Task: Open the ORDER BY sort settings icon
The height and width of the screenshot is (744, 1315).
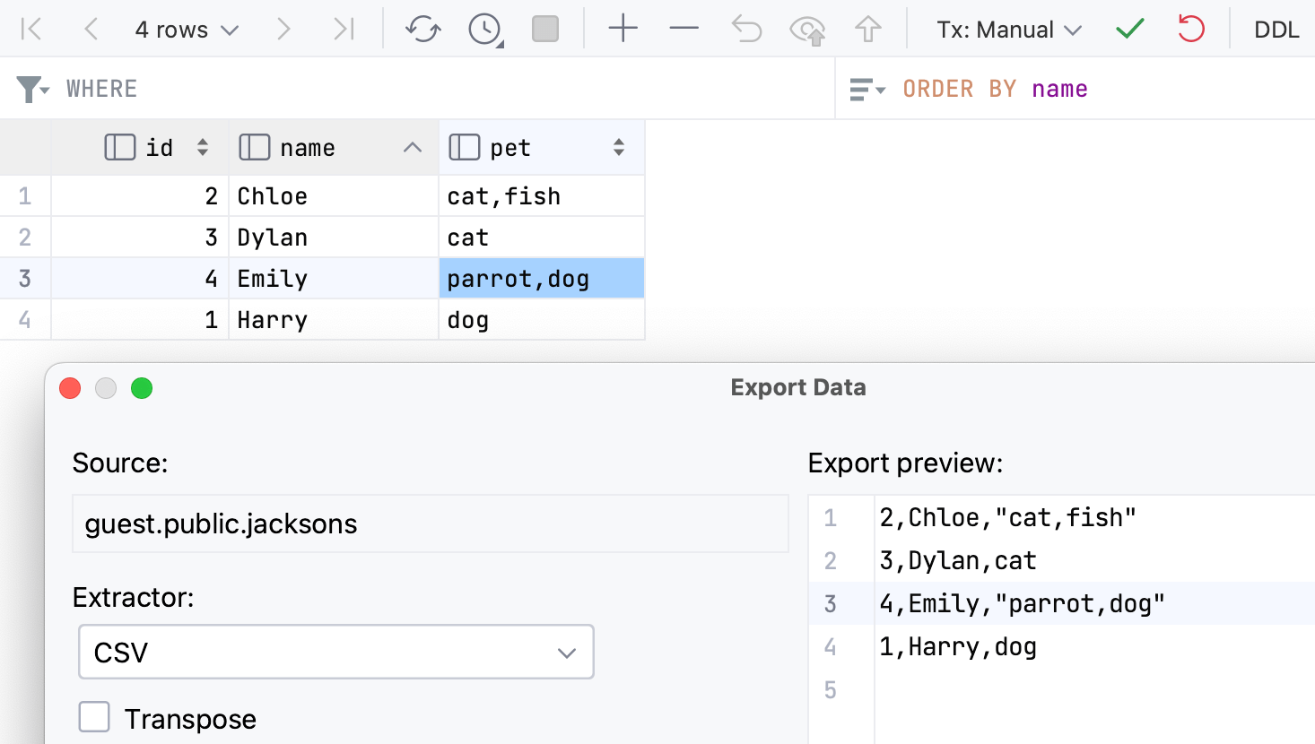Action: click(x=866, y=87)
